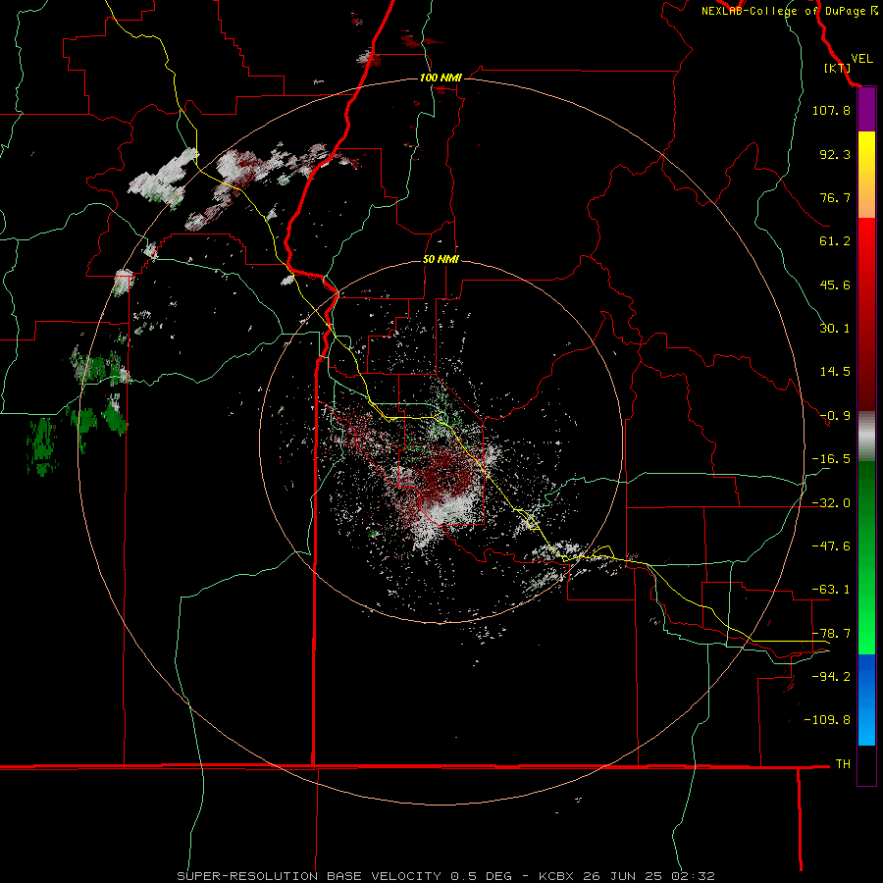Click the KCBX radar site identifier
Screen dimensions: 883x883
click(x=556, y=876)
